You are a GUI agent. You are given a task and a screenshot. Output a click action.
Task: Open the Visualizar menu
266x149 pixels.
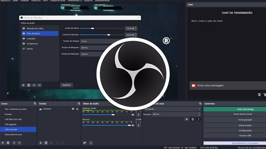tap(24, 1)
